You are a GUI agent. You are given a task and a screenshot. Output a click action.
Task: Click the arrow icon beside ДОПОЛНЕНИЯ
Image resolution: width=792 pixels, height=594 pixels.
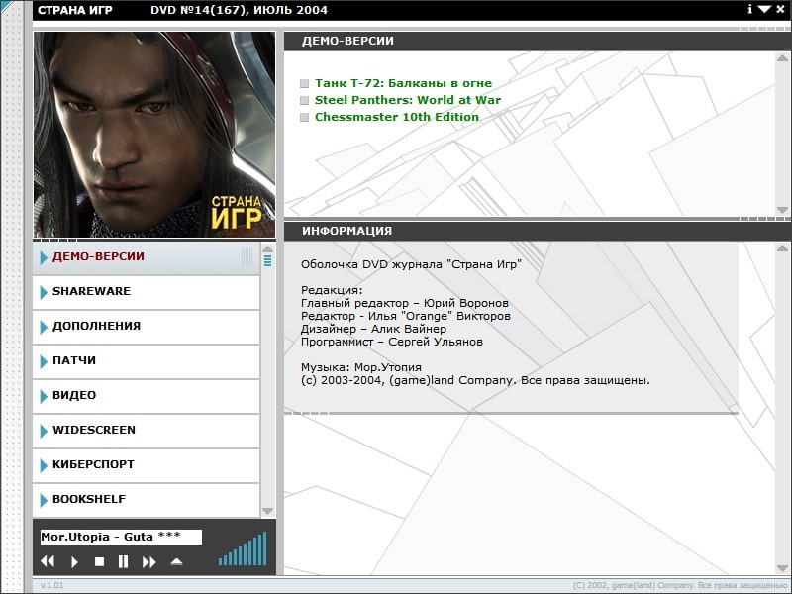[44, 328]
